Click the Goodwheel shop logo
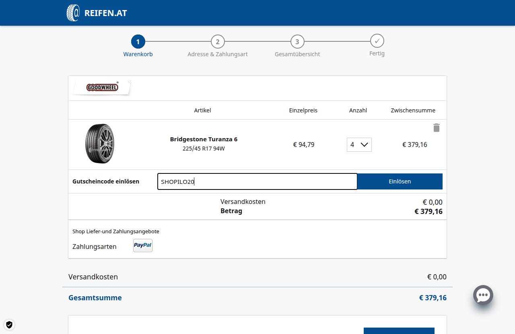 click(x=102, y=87)
